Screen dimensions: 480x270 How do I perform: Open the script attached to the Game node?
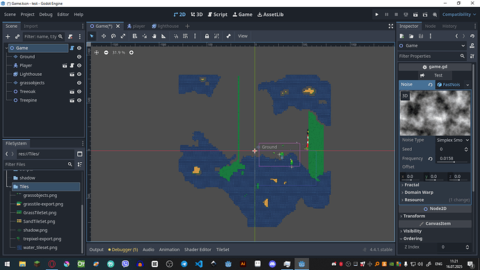(72, 48)
